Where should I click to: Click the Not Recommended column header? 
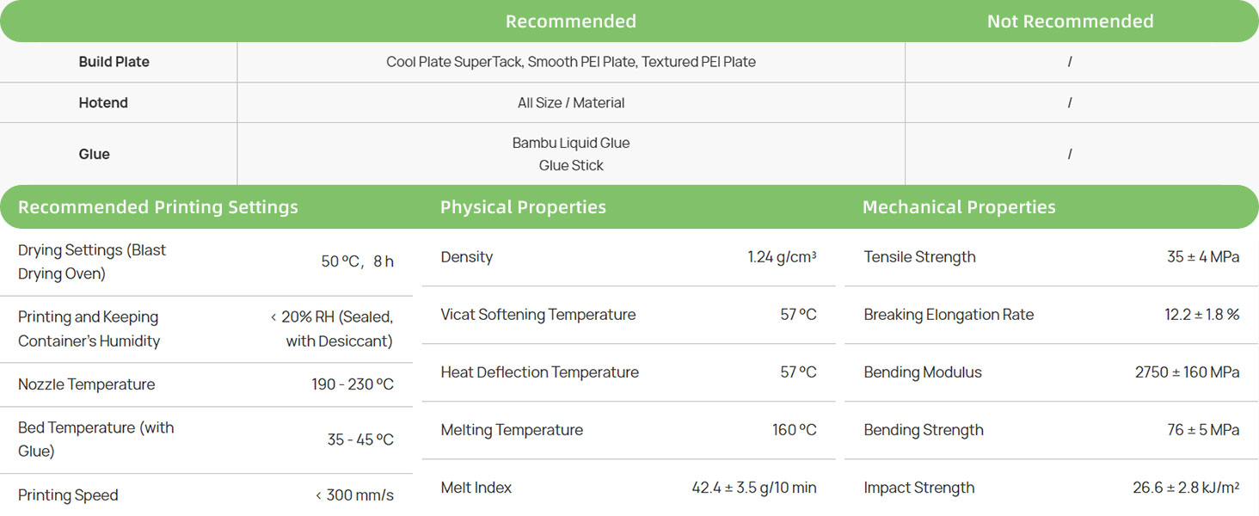(x=1070, y=21)
